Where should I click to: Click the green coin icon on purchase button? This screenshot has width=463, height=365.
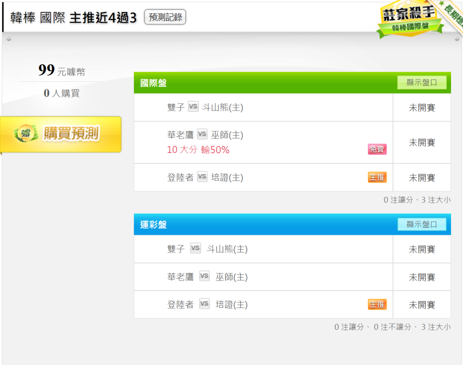click(26, 133)
